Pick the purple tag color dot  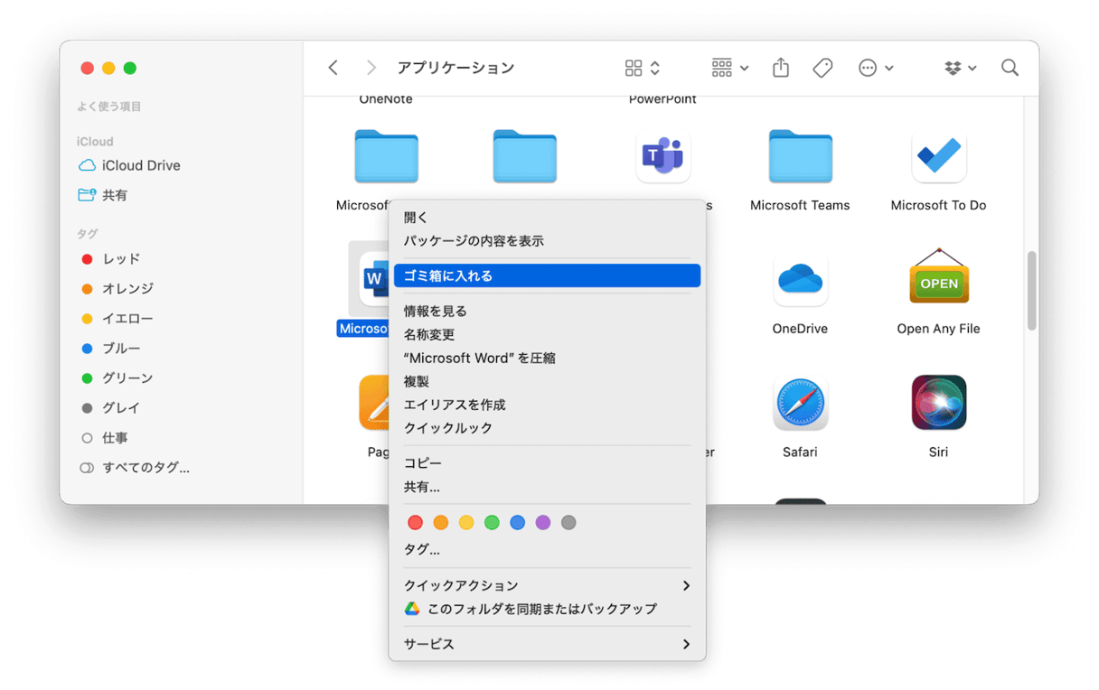pyautogui.click(x=542, y=522)
